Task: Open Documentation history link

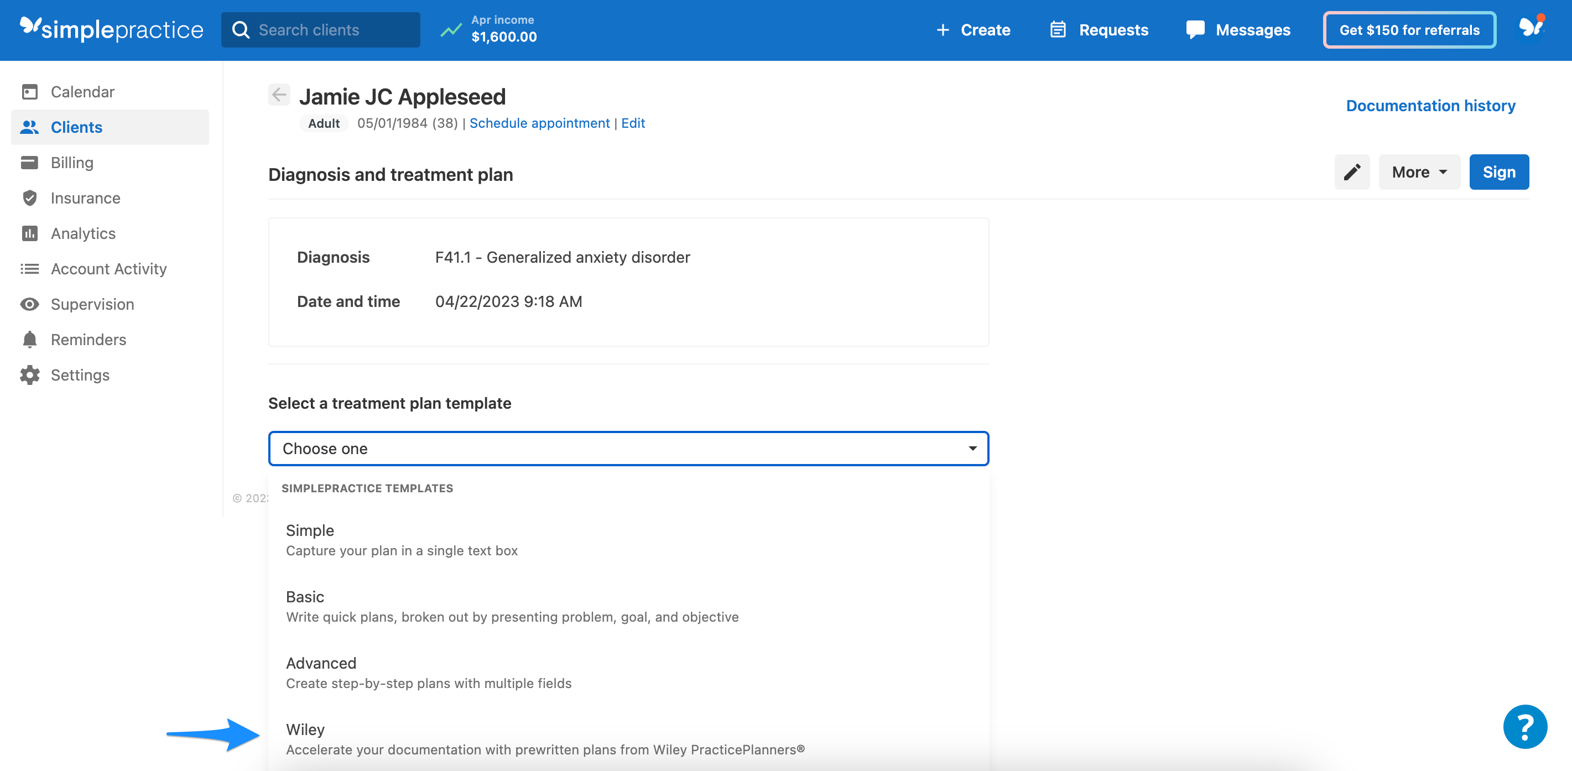Action: point(1430,105)
